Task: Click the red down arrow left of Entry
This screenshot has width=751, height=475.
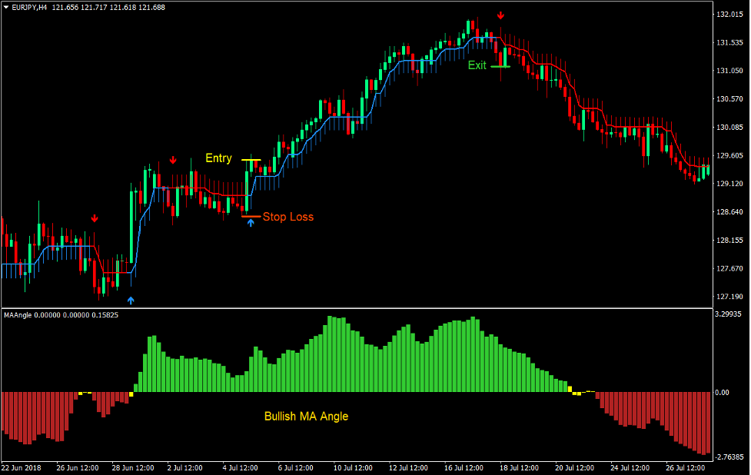Action: pos(173,160)
